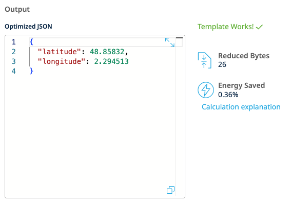Click line number 4 in the editor
Screen dimensions: 291x204
13,71
